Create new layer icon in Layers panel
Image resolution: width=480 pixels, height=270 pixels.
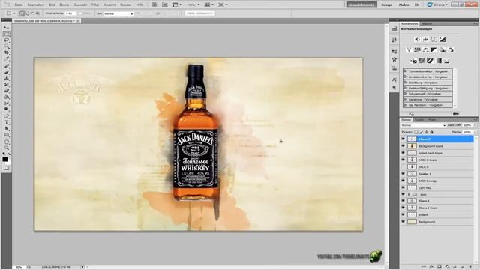[463, 266]
